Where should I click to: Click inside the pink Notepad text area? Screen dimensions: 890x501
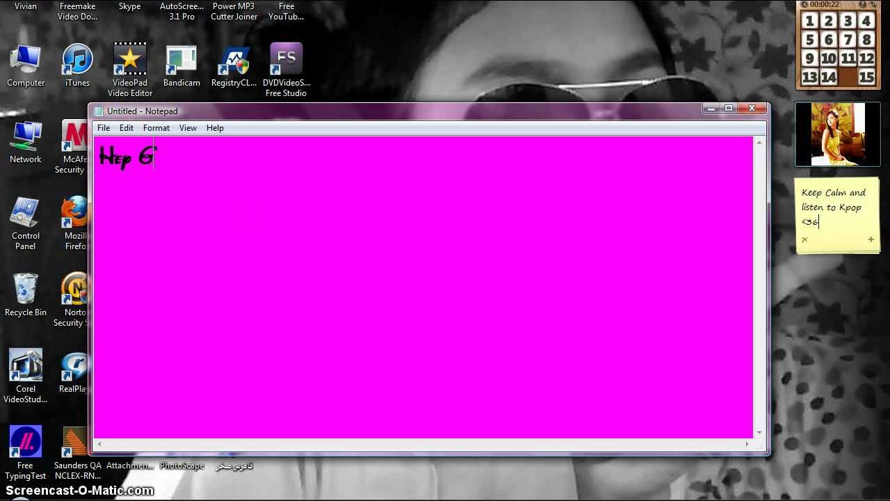click(423, 287)
